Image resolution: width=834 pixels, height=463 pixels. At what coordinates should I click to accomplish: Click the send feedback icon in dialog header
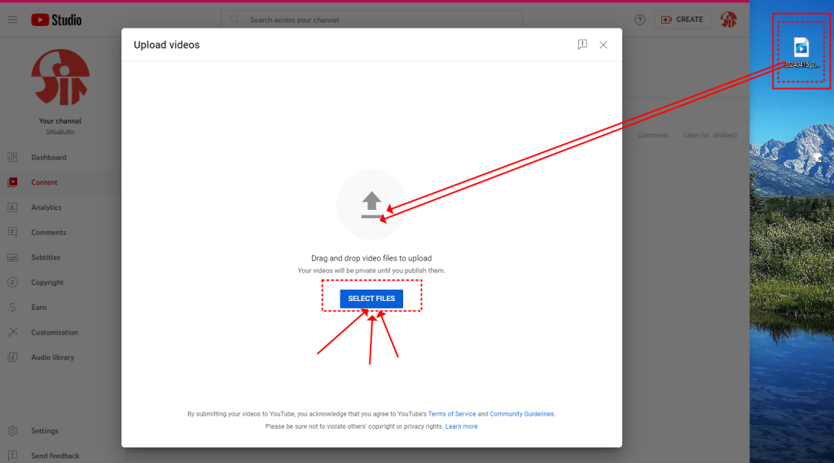582,45
